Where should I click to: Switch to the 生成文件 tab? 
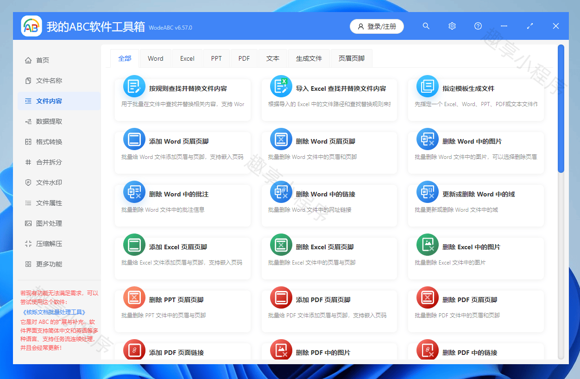coord(309,58)
